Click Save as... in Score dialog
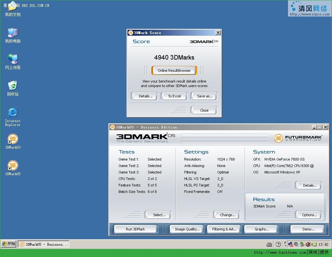332x257 pixels. click(205, 96)
